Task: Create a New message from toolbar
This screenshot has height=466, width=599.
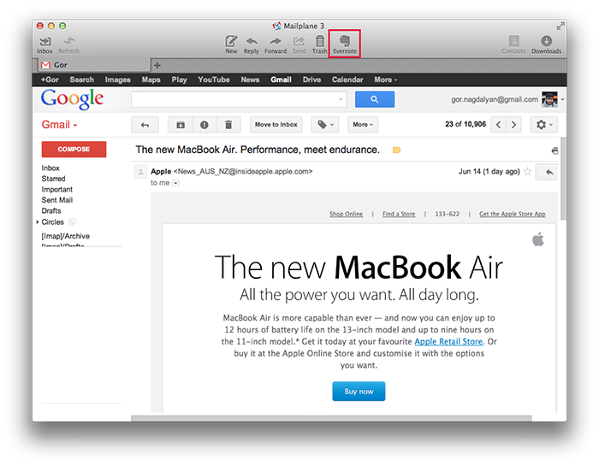Action: pos(231,44)
